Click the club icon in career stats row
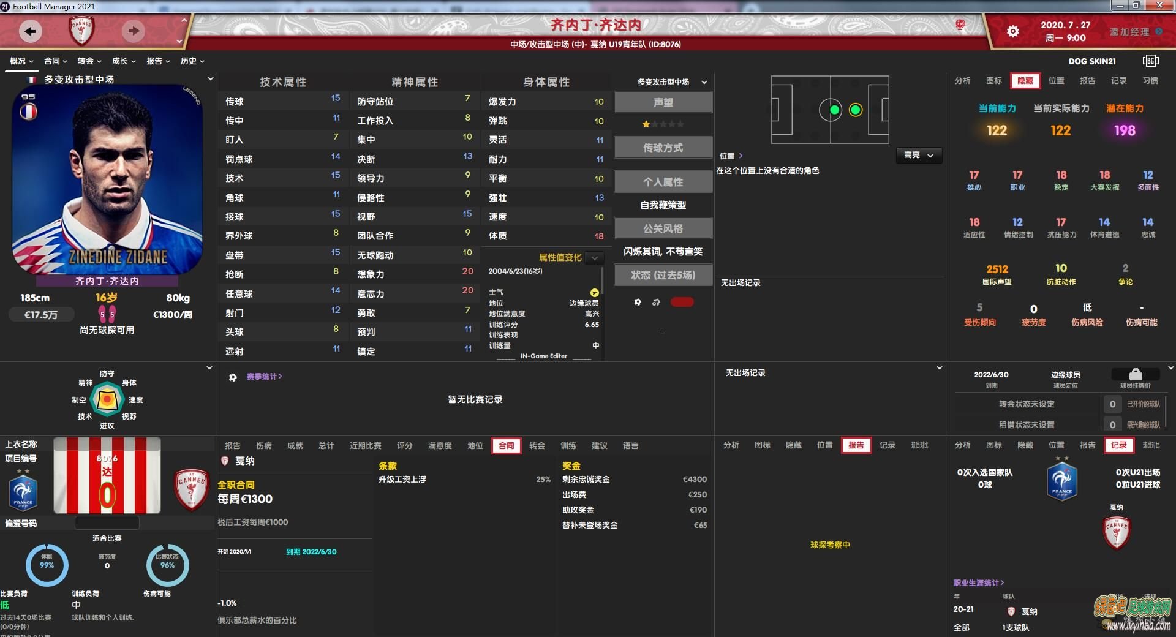1176x637 pixels. pyautogui.click(x=1011, y=611)
